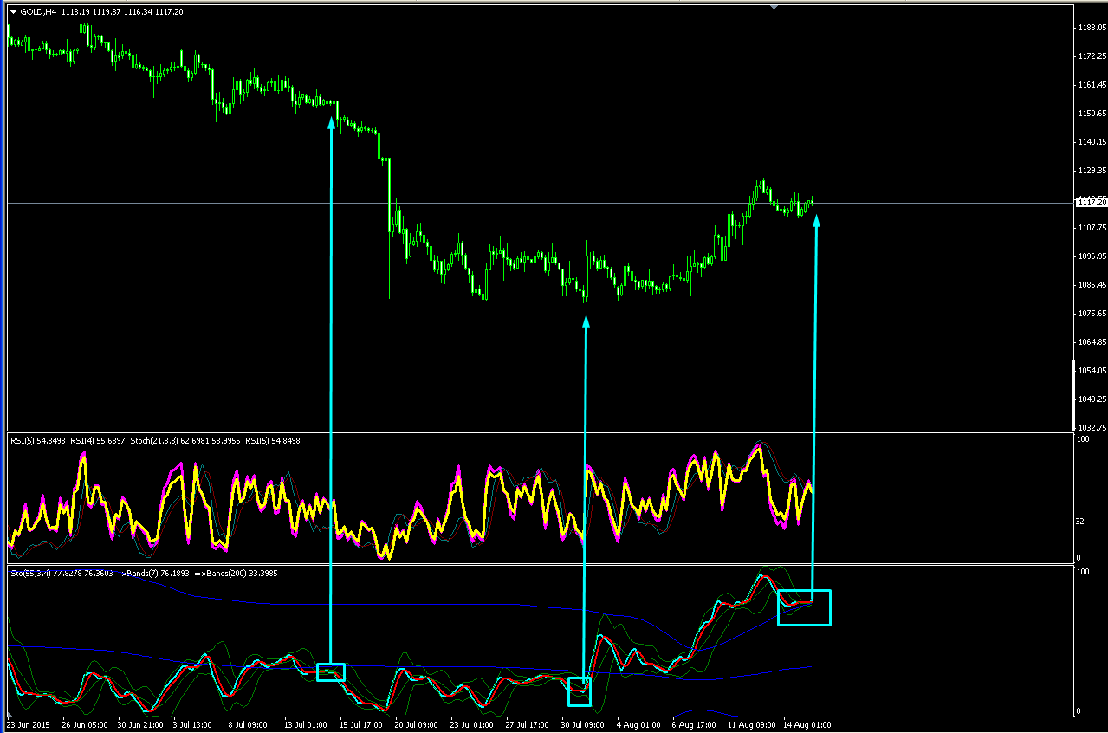Click the 32 level label in RSI window
This screenshot has height=733, width=1108.
1081,522
